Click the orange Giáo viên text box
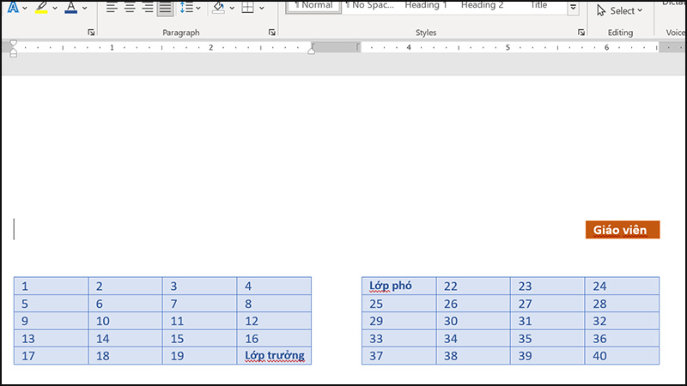 [622, 229]
